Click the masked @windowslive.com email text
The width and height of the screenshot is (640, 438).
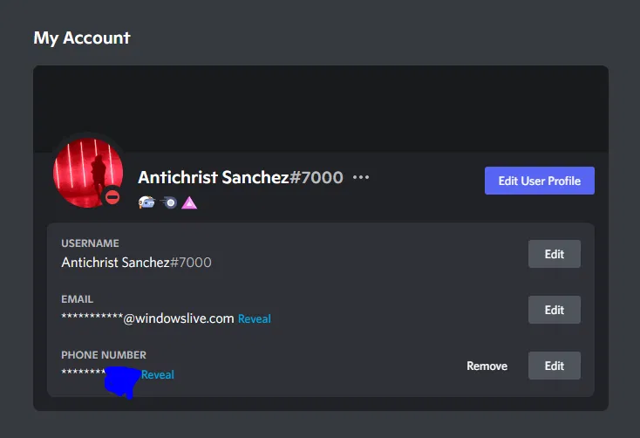tap(147, 318)
